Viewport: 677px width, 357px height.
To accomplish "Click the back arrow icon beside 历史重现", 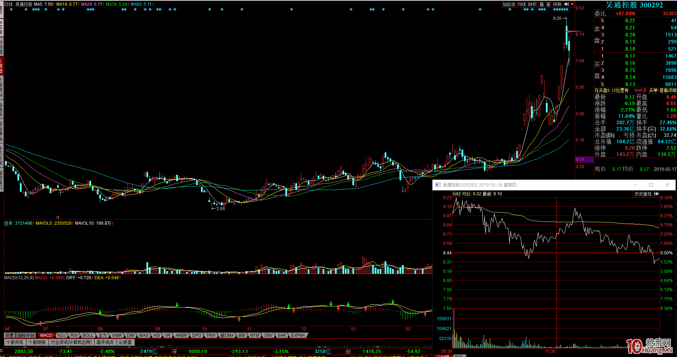I will 656,194.
